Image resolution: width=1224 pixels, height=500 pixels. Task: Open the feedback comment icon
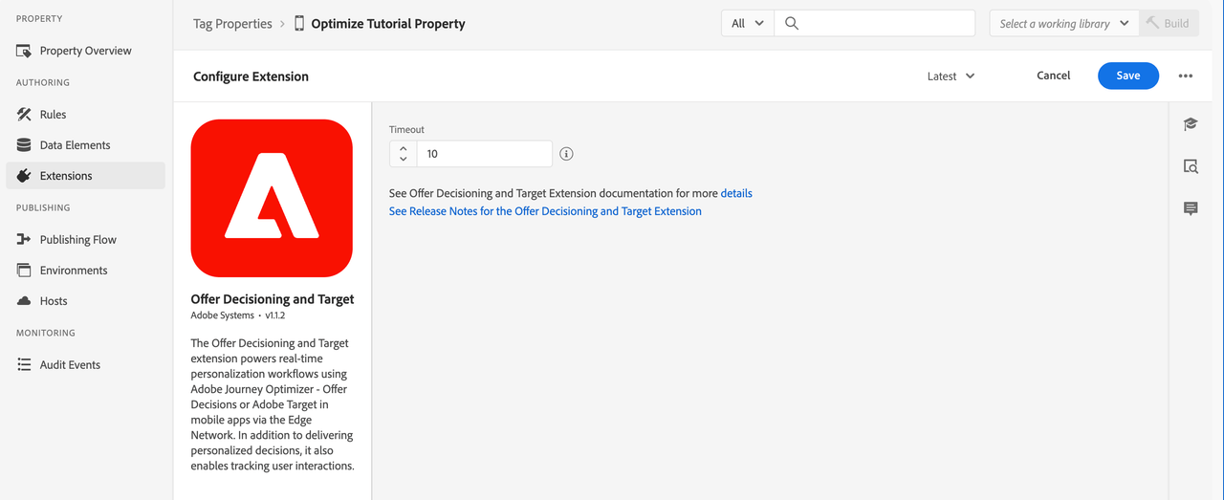tap(1191, 208)
